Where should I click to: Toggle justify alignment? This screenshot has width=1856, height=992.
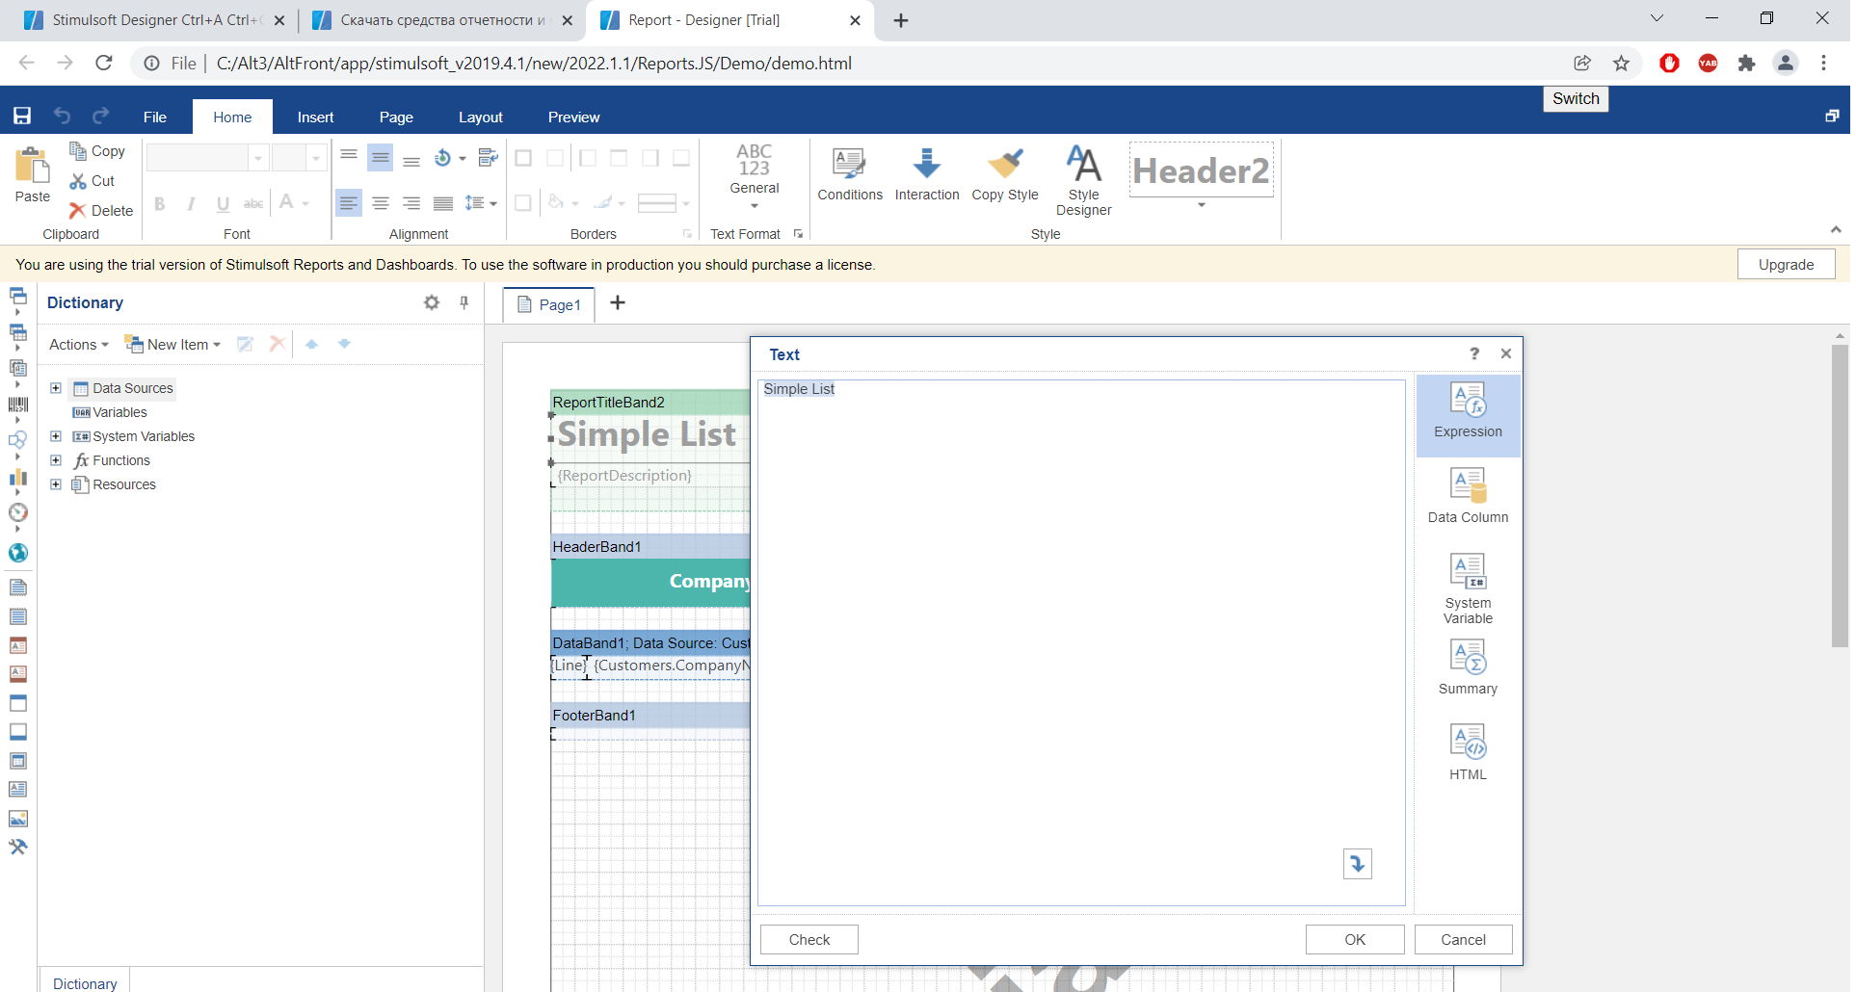click(443, 203)
